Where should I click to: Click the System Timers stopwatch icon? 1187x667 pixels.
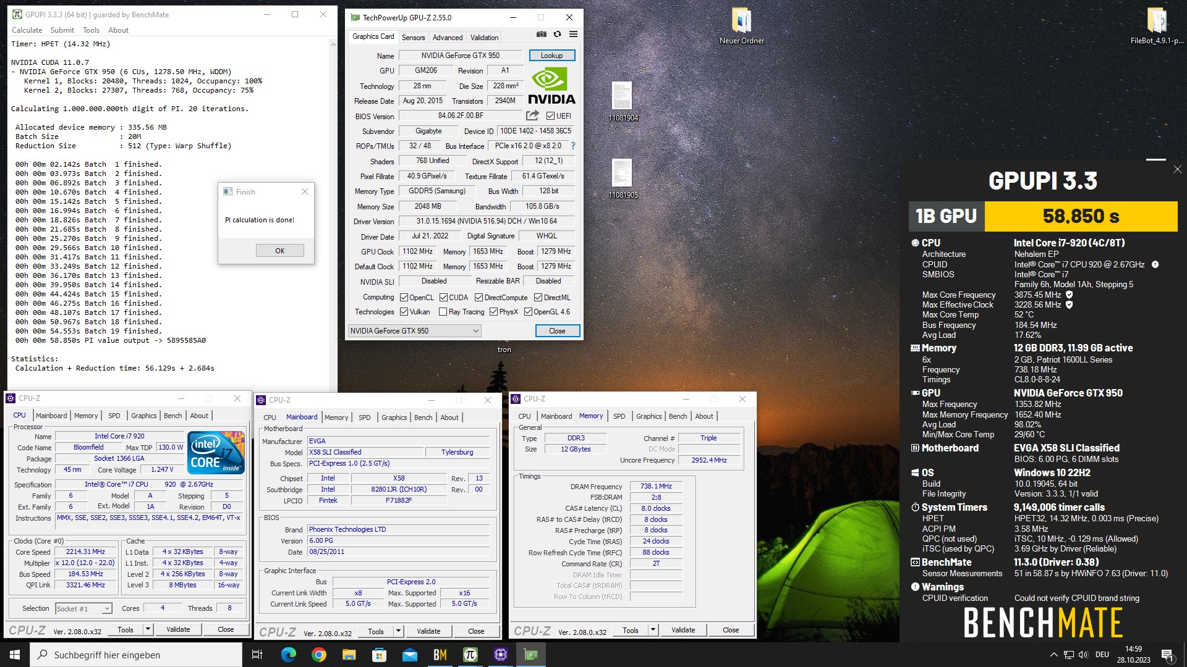tap(915, 507)
